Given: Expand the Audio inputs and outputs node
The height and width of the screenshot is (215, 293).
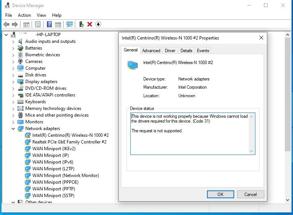Looking at the screenshot, I should 13,41.
